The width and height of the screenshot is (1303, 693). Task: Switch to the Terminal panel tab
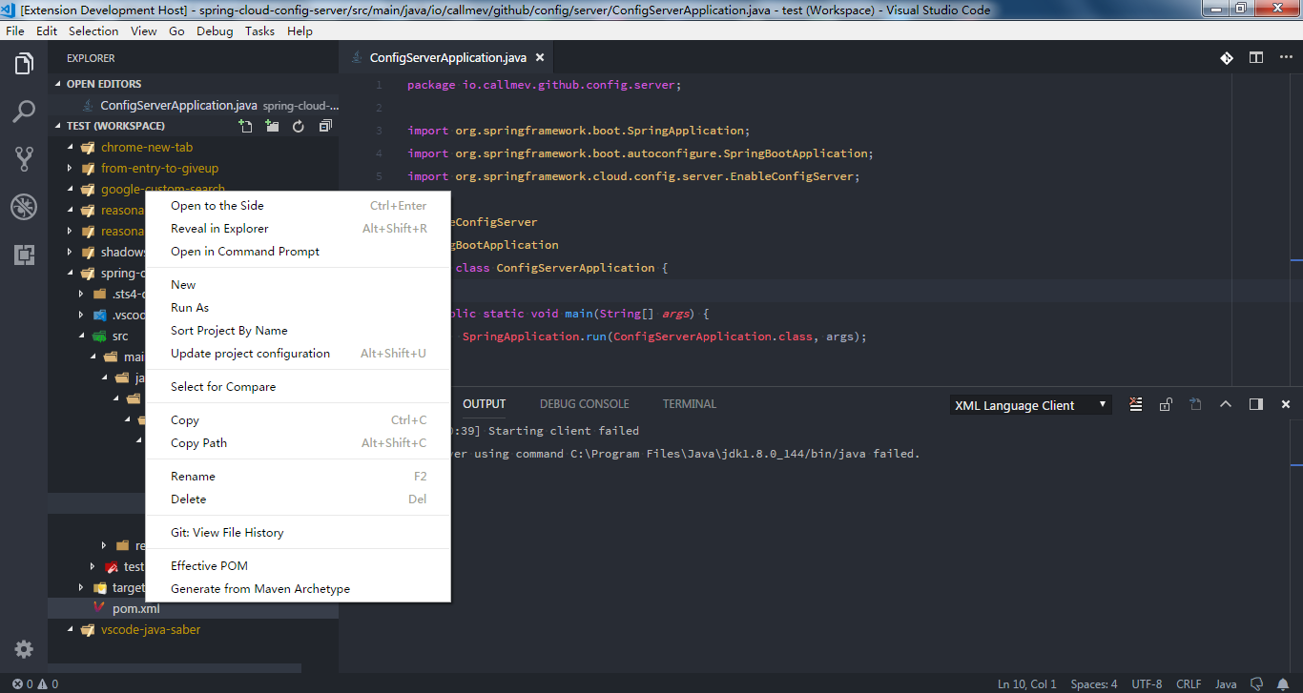tap(690, 404)
